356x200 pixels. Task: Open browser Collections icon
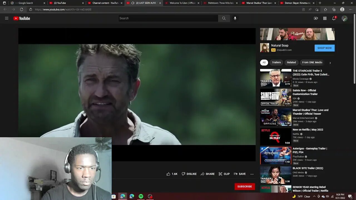coord(334,9)
